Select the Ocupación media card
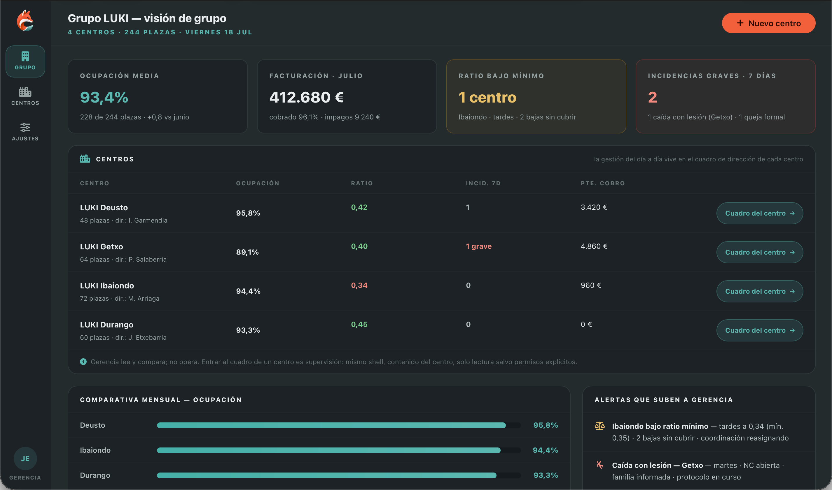This screenshot has height=490, width=832. tap(158, 96)
